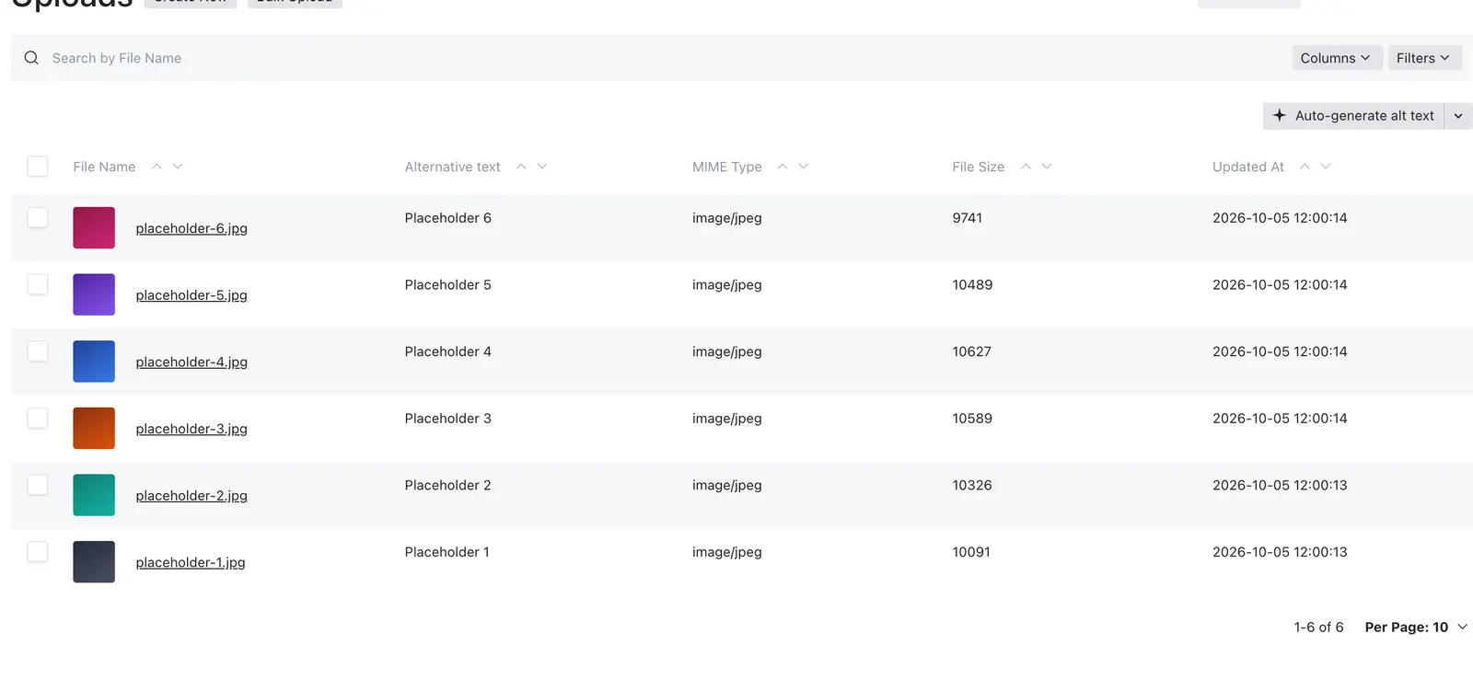Click the file size value 9741
Viewport: 1473px width, 679px height.
[x=968, y=218]
